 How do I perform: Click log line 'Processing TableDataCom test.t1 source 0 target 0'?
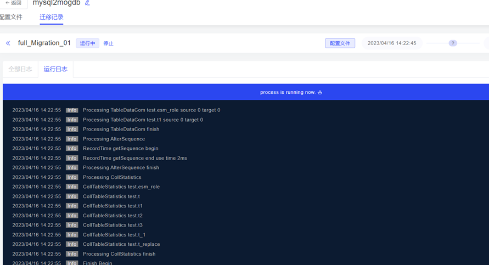(x=143, y=120)
